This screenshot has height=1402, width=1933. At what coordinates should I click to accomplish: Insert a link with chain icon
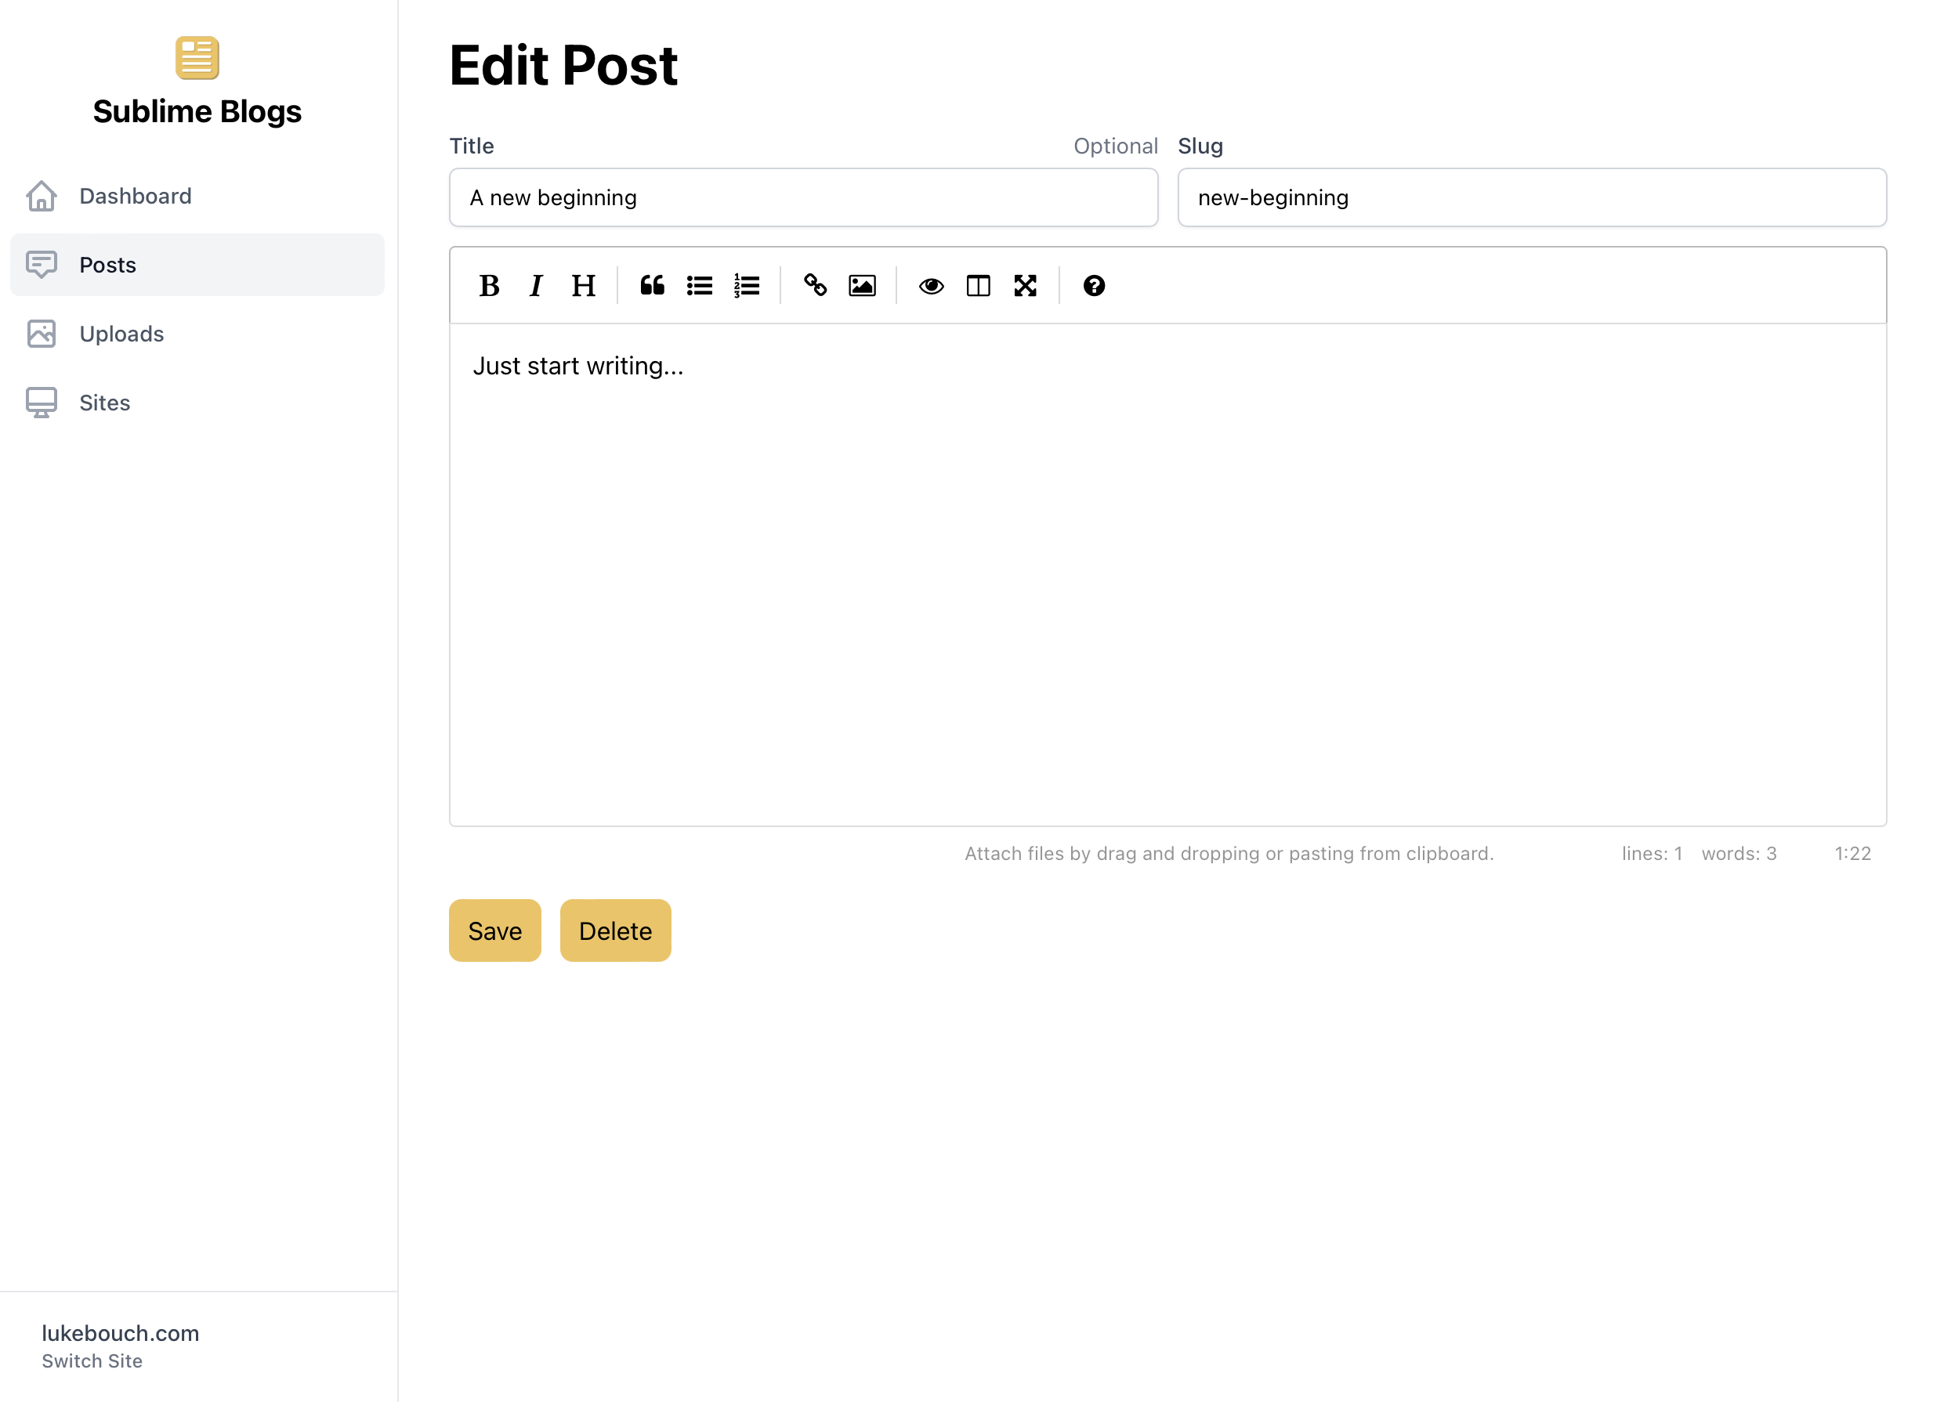[x=815, y=286]
